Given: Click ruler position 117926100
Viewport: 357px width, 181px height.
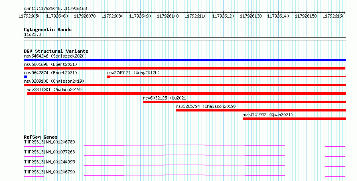Looking at the screenshot, I should click(x=168, y=16).
